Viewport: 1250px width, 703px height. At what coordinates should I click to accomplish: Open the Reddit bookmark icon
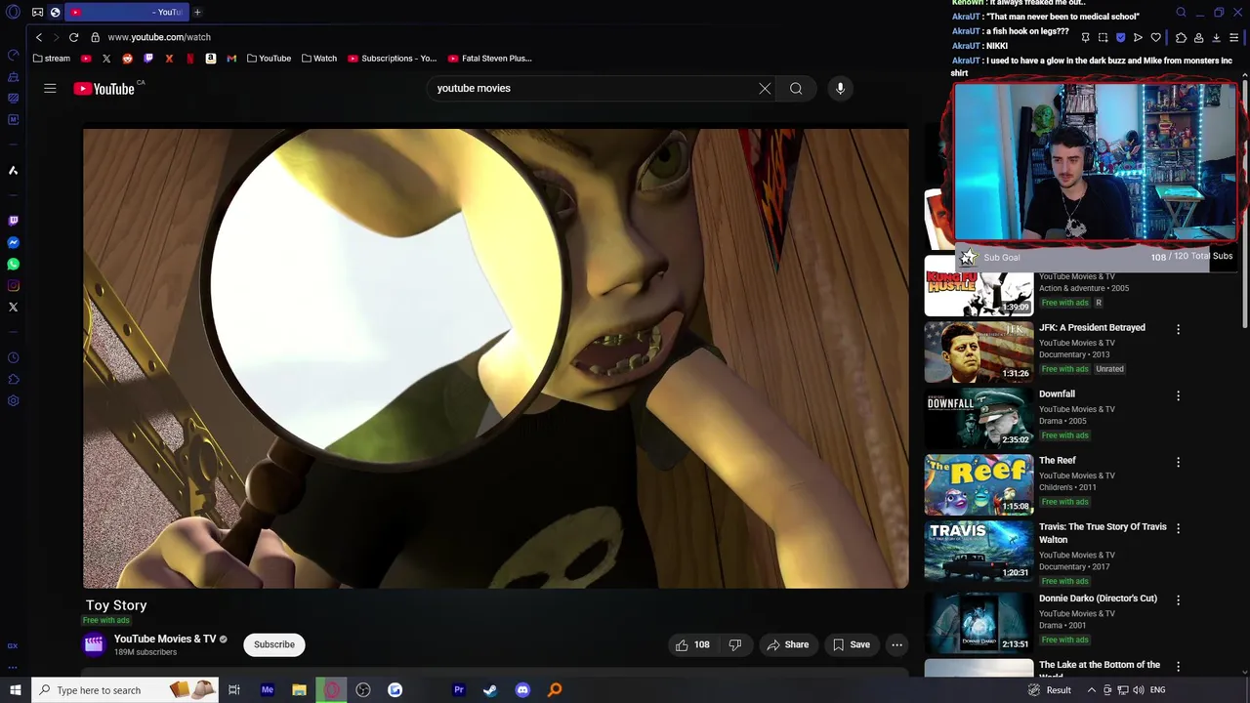pos(127,59)
